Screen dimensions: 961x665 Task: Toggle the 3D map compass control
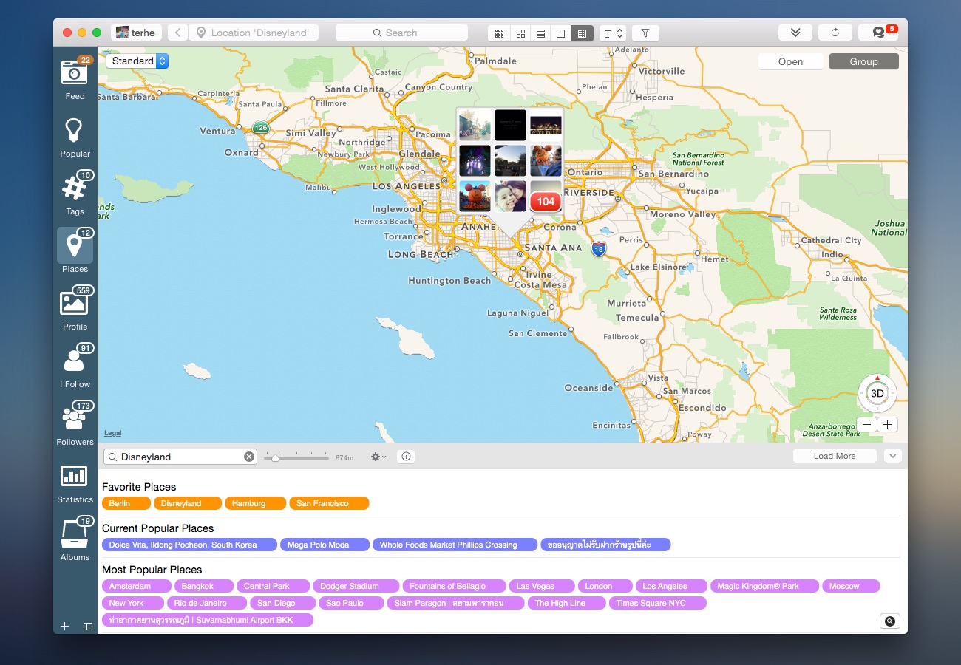(877, 393)
